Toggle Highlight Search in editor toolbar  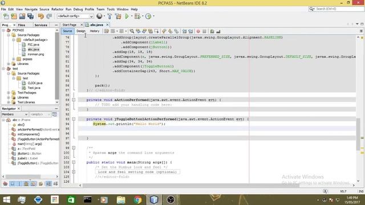151,31
